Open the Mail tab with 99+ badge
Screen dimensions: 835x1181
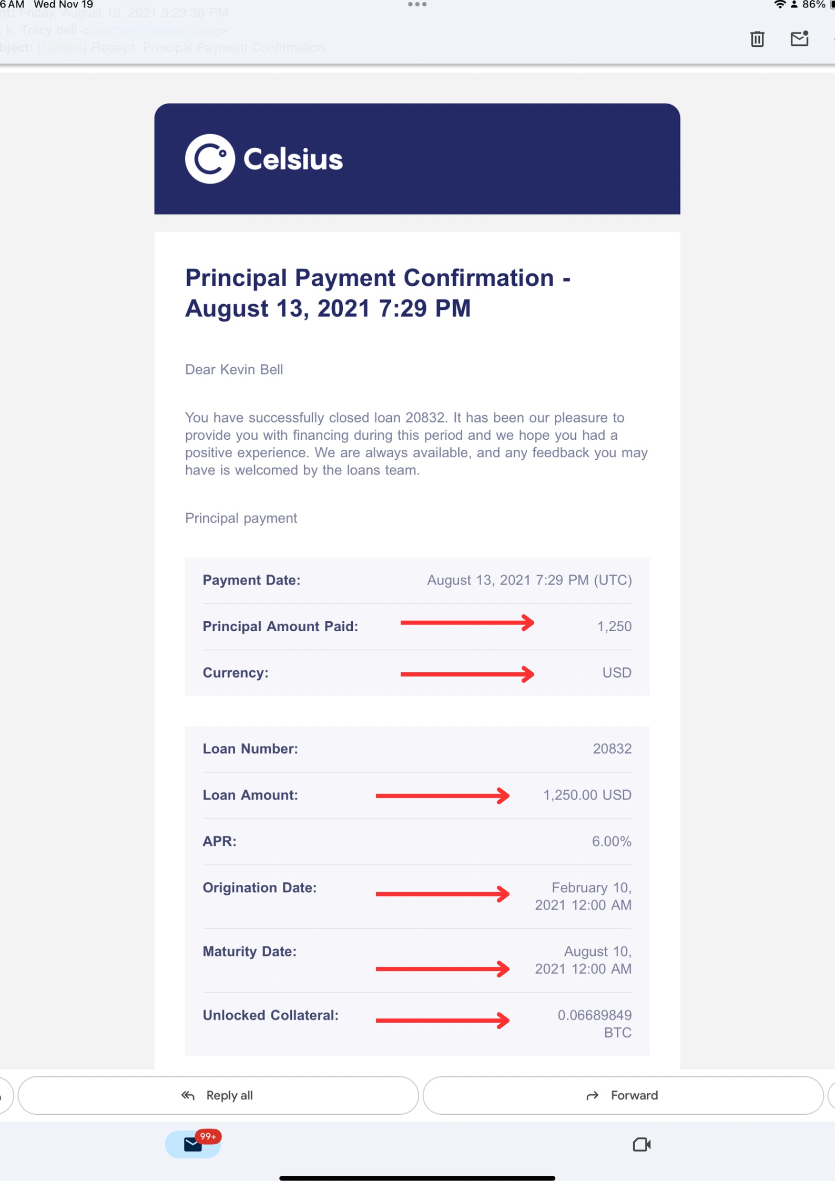tap(193, 1144)
